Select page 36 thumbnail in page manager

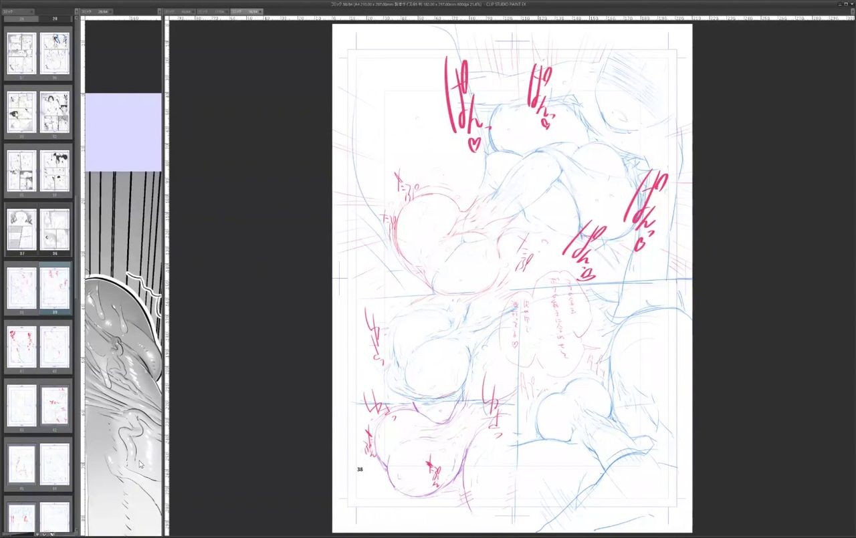[55, 230]
